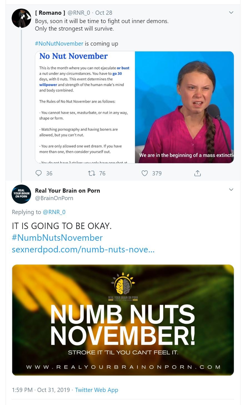Open the Twitter Web App source link
Image resolution: width=243 pixels, height=405 pixels.
coord(96,390)
